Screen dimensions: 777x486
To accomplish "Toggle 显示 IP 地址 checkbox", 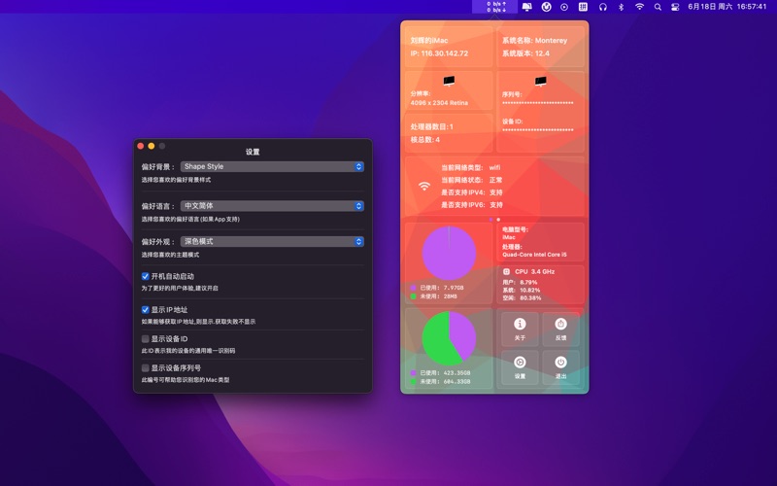I will (145, 310).
